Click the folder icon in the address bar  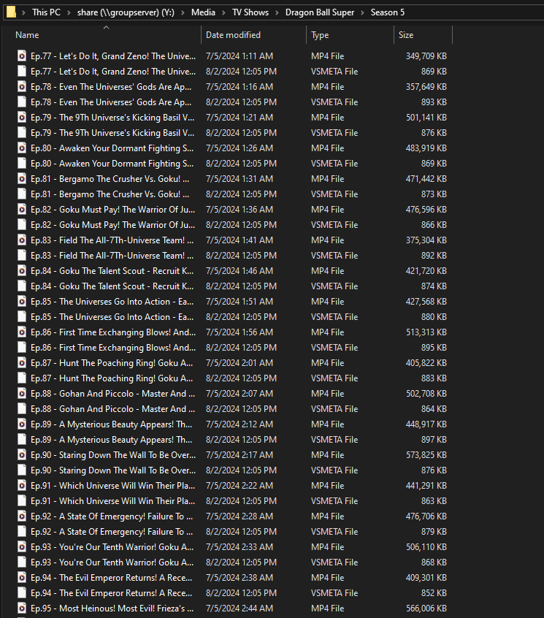pyautogui.click(x=11, y=12)
